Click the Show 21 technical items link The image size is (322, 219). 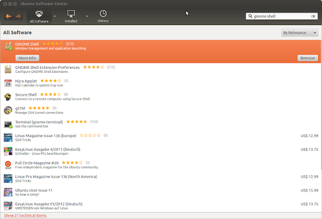25,215
